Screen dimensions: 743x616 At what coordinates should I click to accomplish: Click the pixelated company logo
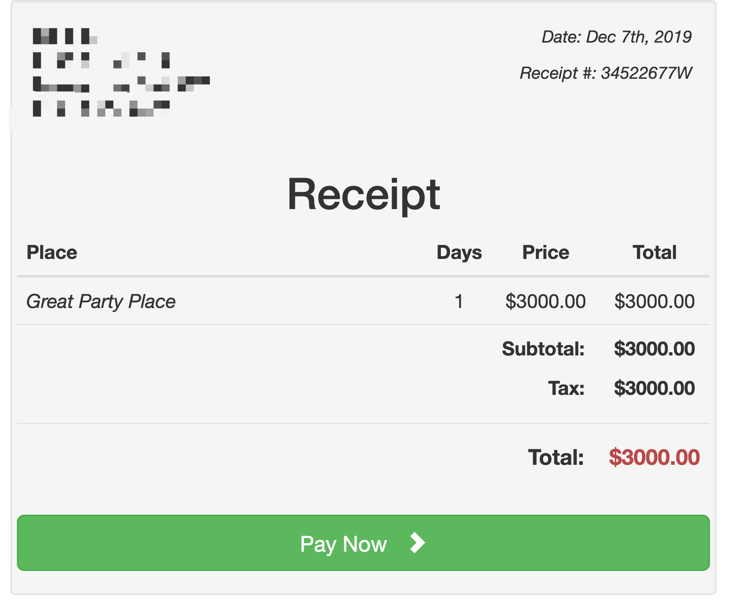pyautogui.click(x=121, y=72)
